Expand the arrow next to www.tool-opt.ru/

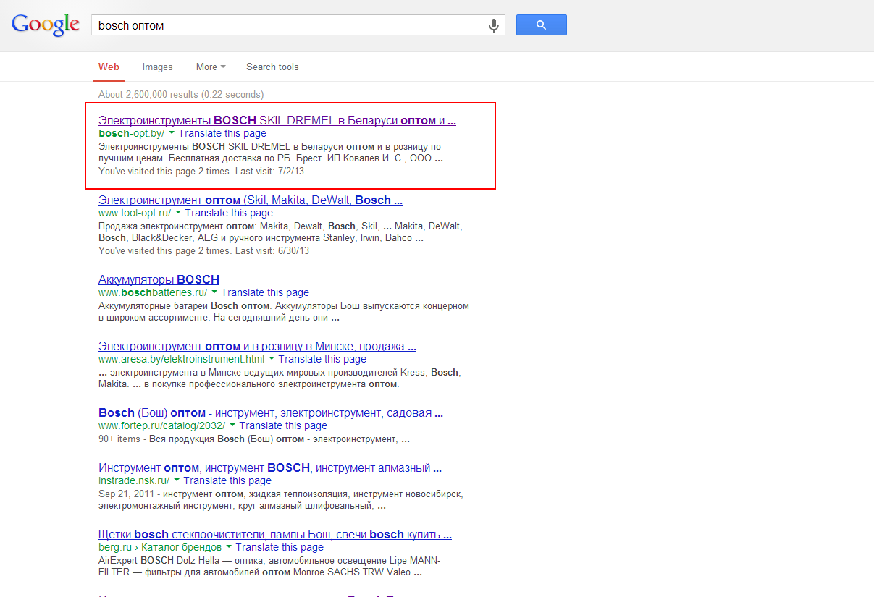click(178, 213)
